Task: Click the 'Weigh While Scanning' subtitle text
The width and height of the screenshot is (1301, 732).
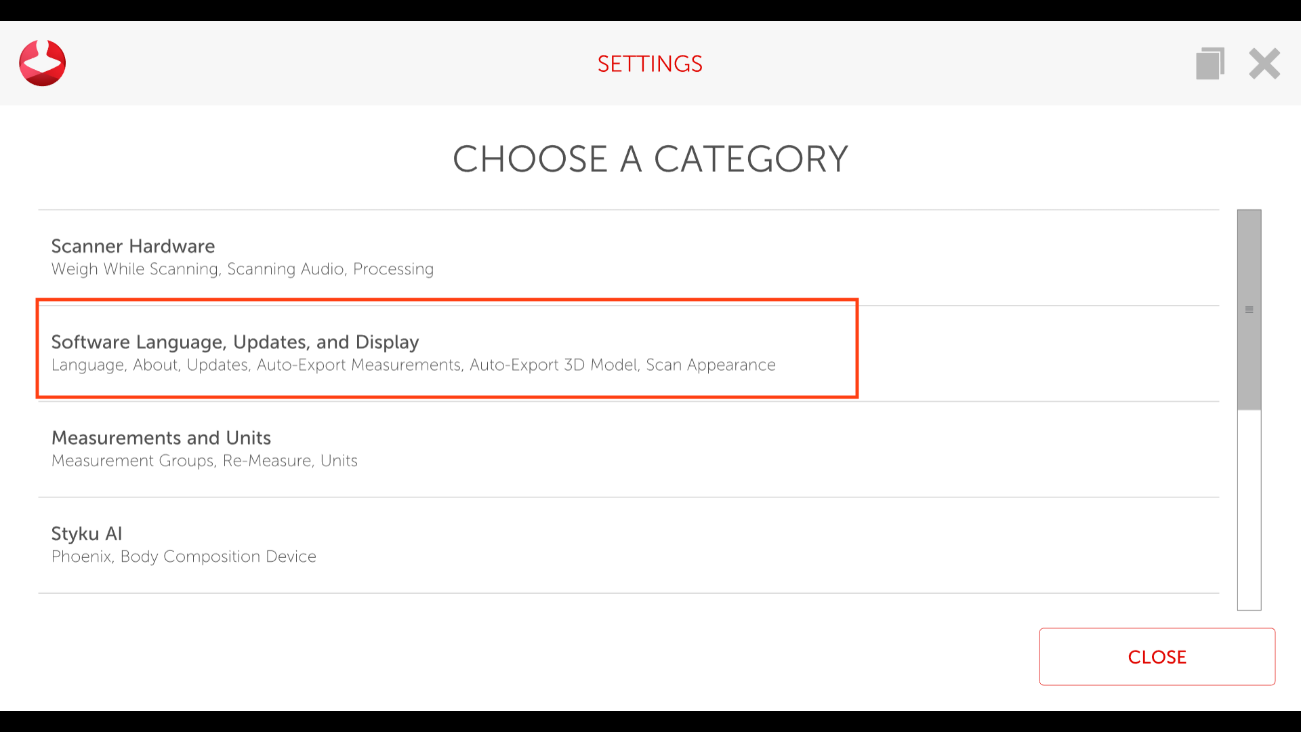Action: pyautogui.click(x=135, y=269)
